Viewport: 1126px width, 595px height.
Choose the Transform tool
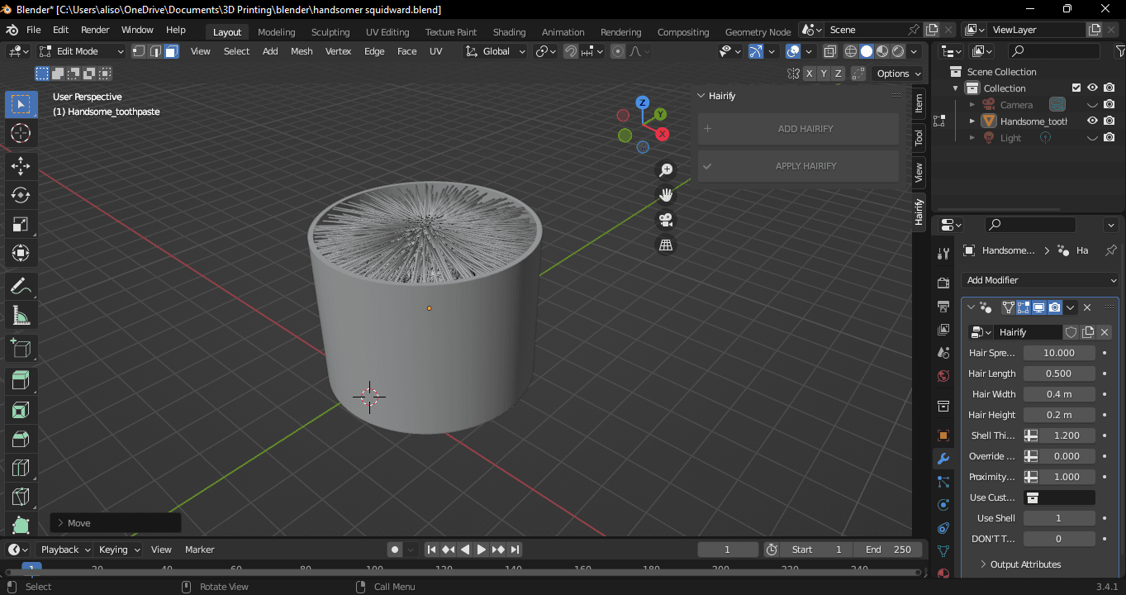tap(21, 253)
